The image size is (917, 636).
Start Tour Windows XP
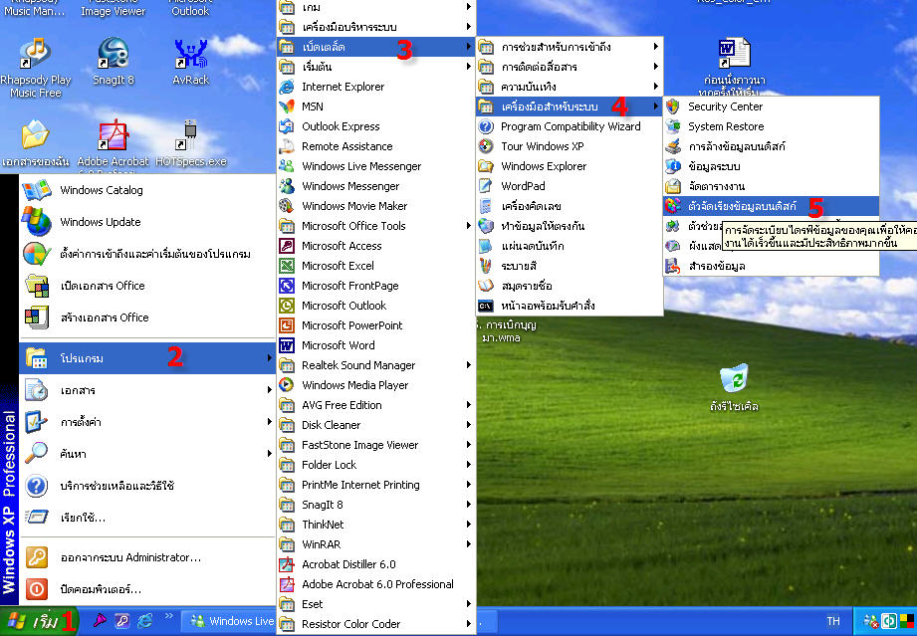click(570, 146)
